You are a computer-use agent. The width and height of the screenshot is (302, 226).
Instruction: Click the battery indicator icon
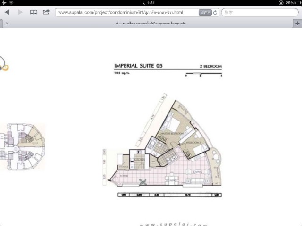point(298,3)
